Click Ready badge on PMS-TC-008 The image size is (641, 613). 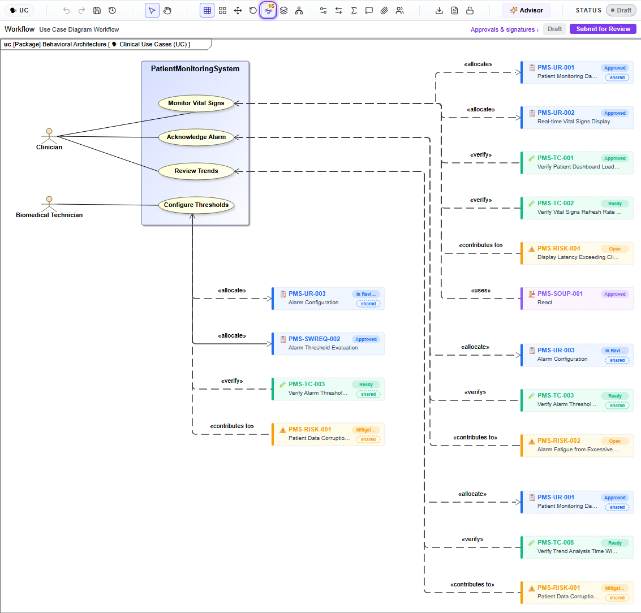pos(615,543)
